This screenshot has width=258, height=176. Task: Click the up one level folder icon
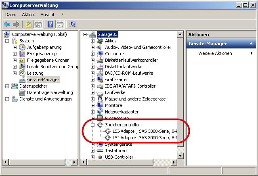(x=29, y=24)
